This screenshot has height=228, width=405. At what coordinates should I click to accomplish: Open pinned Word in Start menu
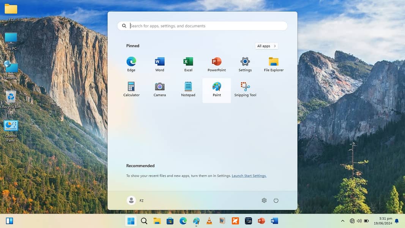pos(160,64)
